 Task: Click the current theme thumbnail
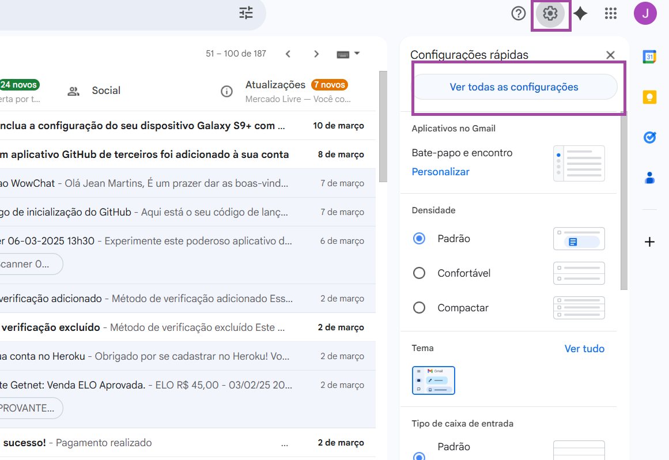(433, 380)
